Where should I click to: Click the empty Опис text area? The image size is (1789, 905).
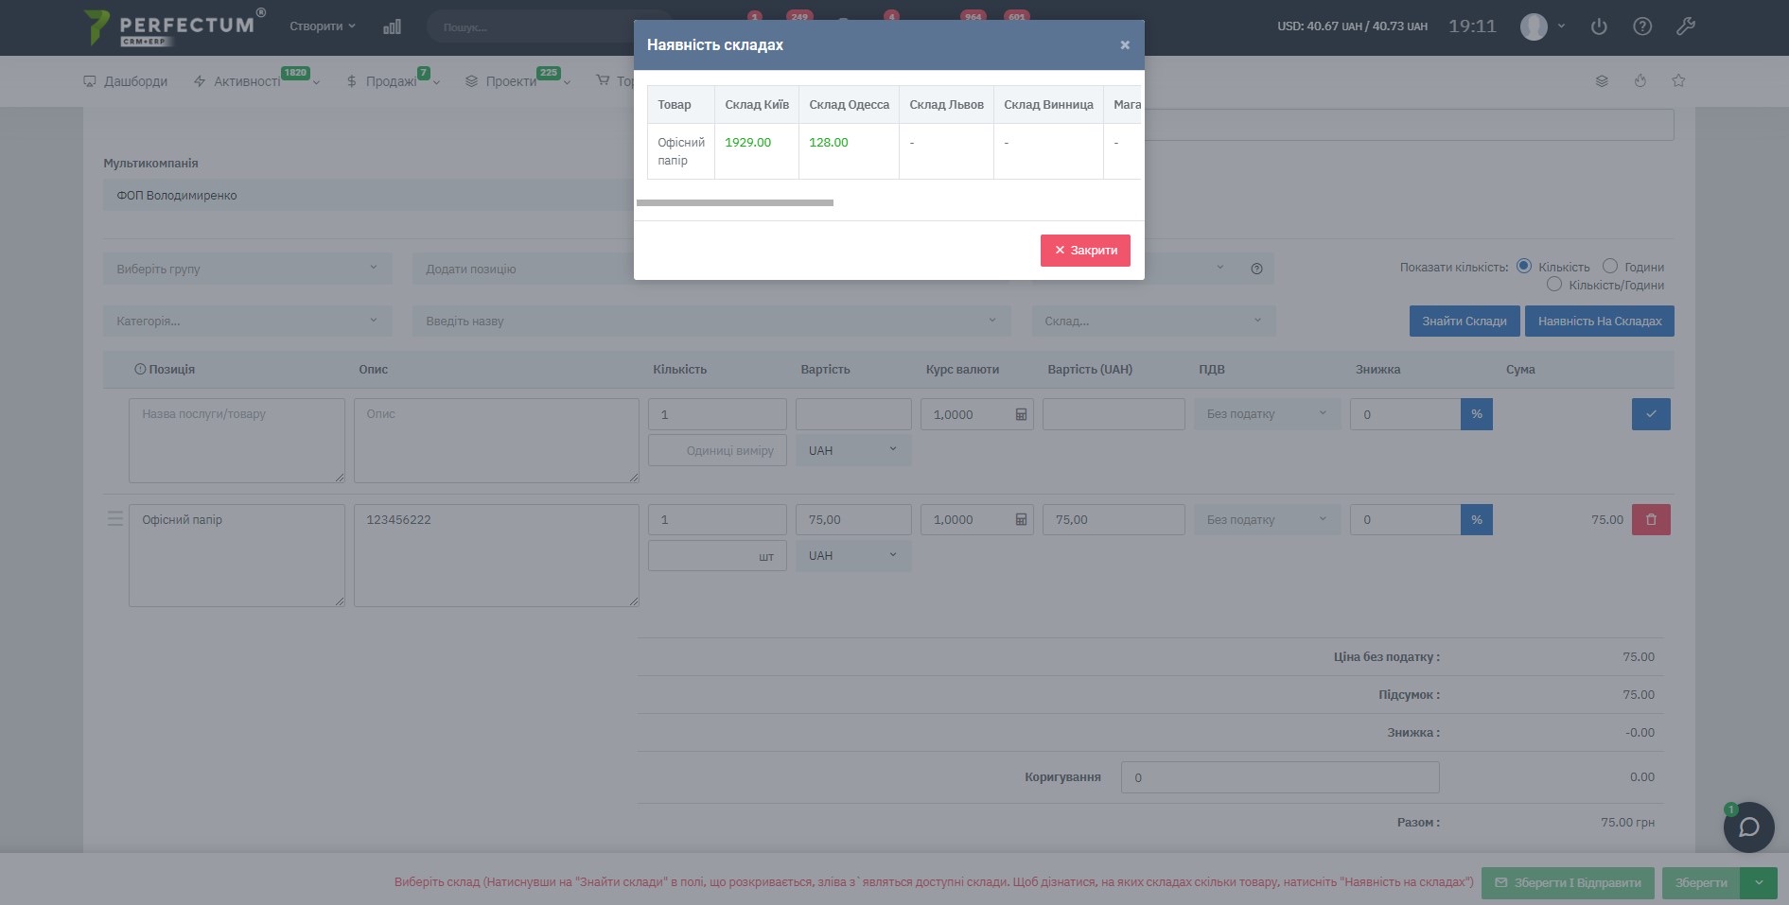click(x=497, y=441)
